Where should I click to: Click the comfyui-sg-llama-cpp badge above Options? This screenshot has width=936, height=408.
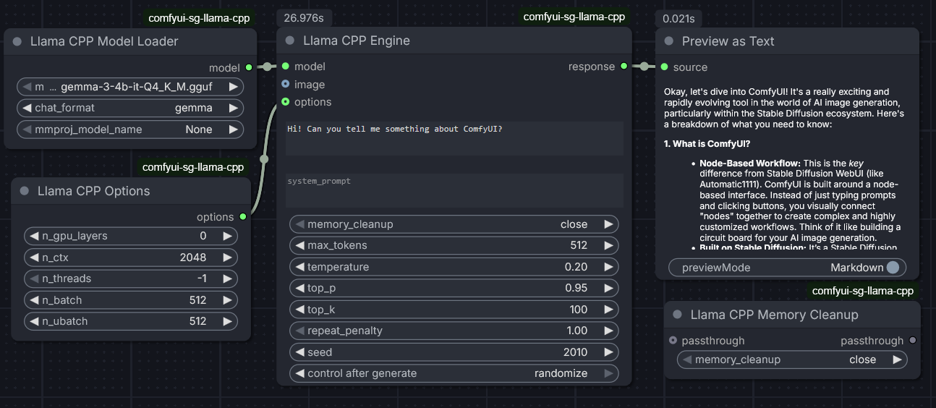coord(193,167)
